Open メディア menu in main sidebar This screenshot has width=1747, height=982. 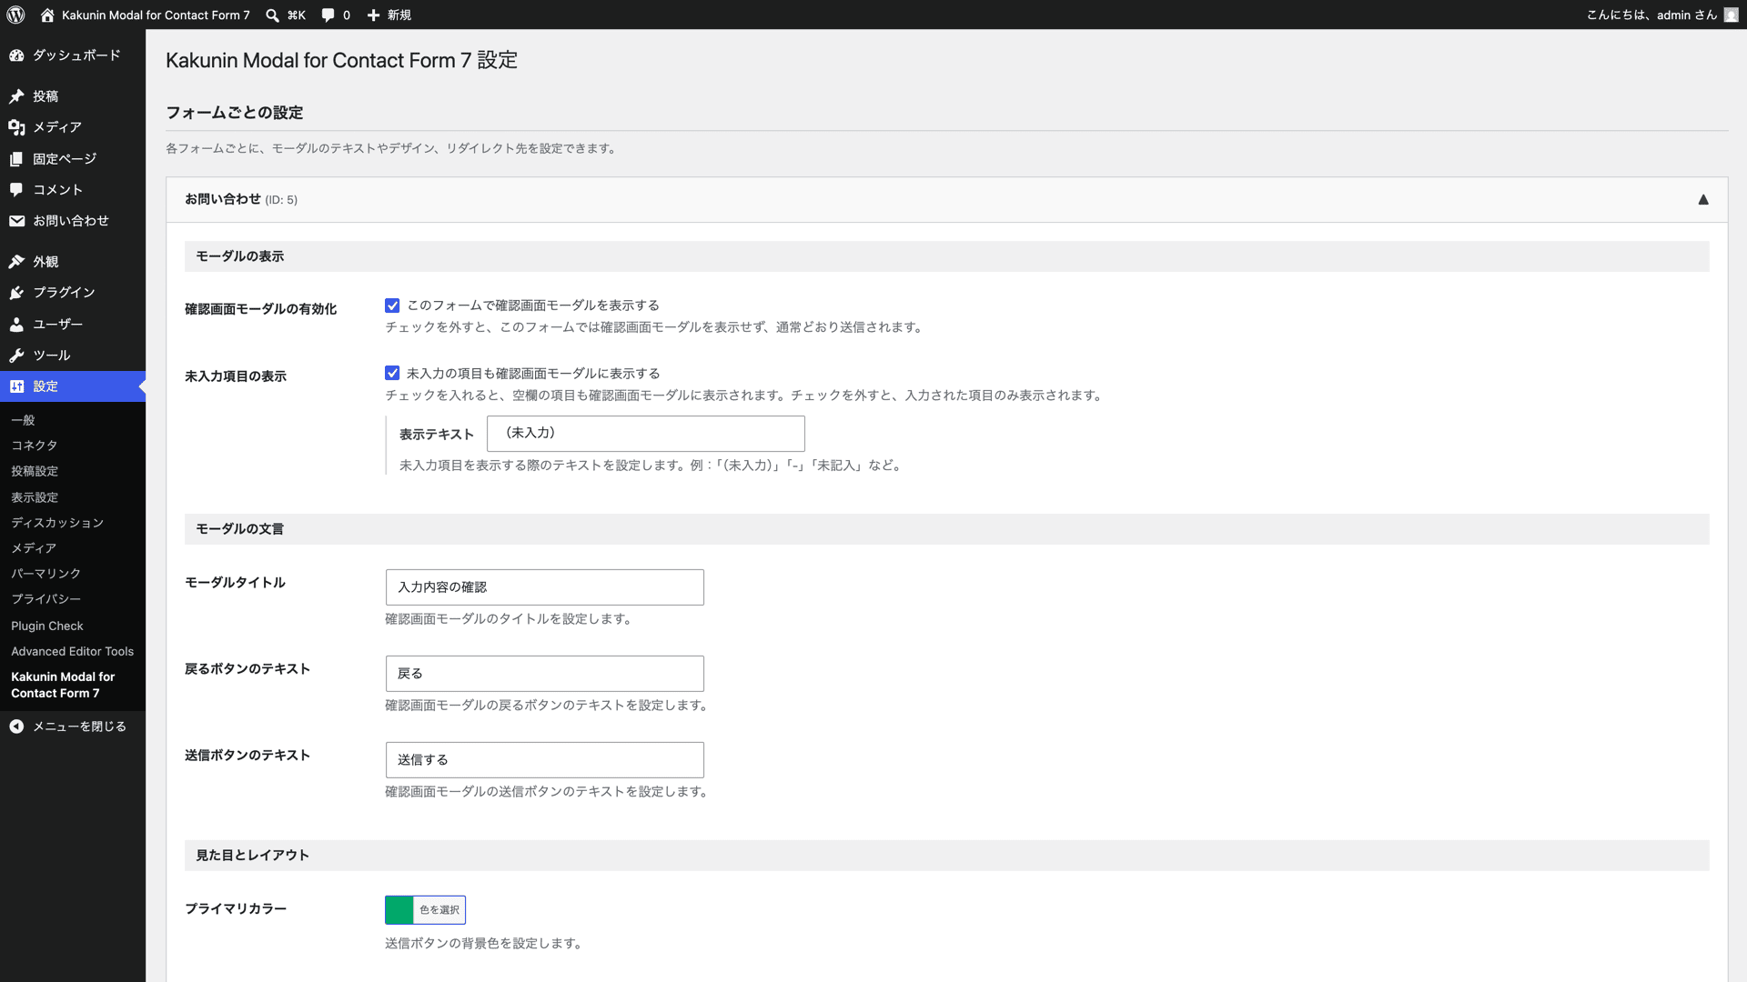pyautogui.click(x=73, y=127)
